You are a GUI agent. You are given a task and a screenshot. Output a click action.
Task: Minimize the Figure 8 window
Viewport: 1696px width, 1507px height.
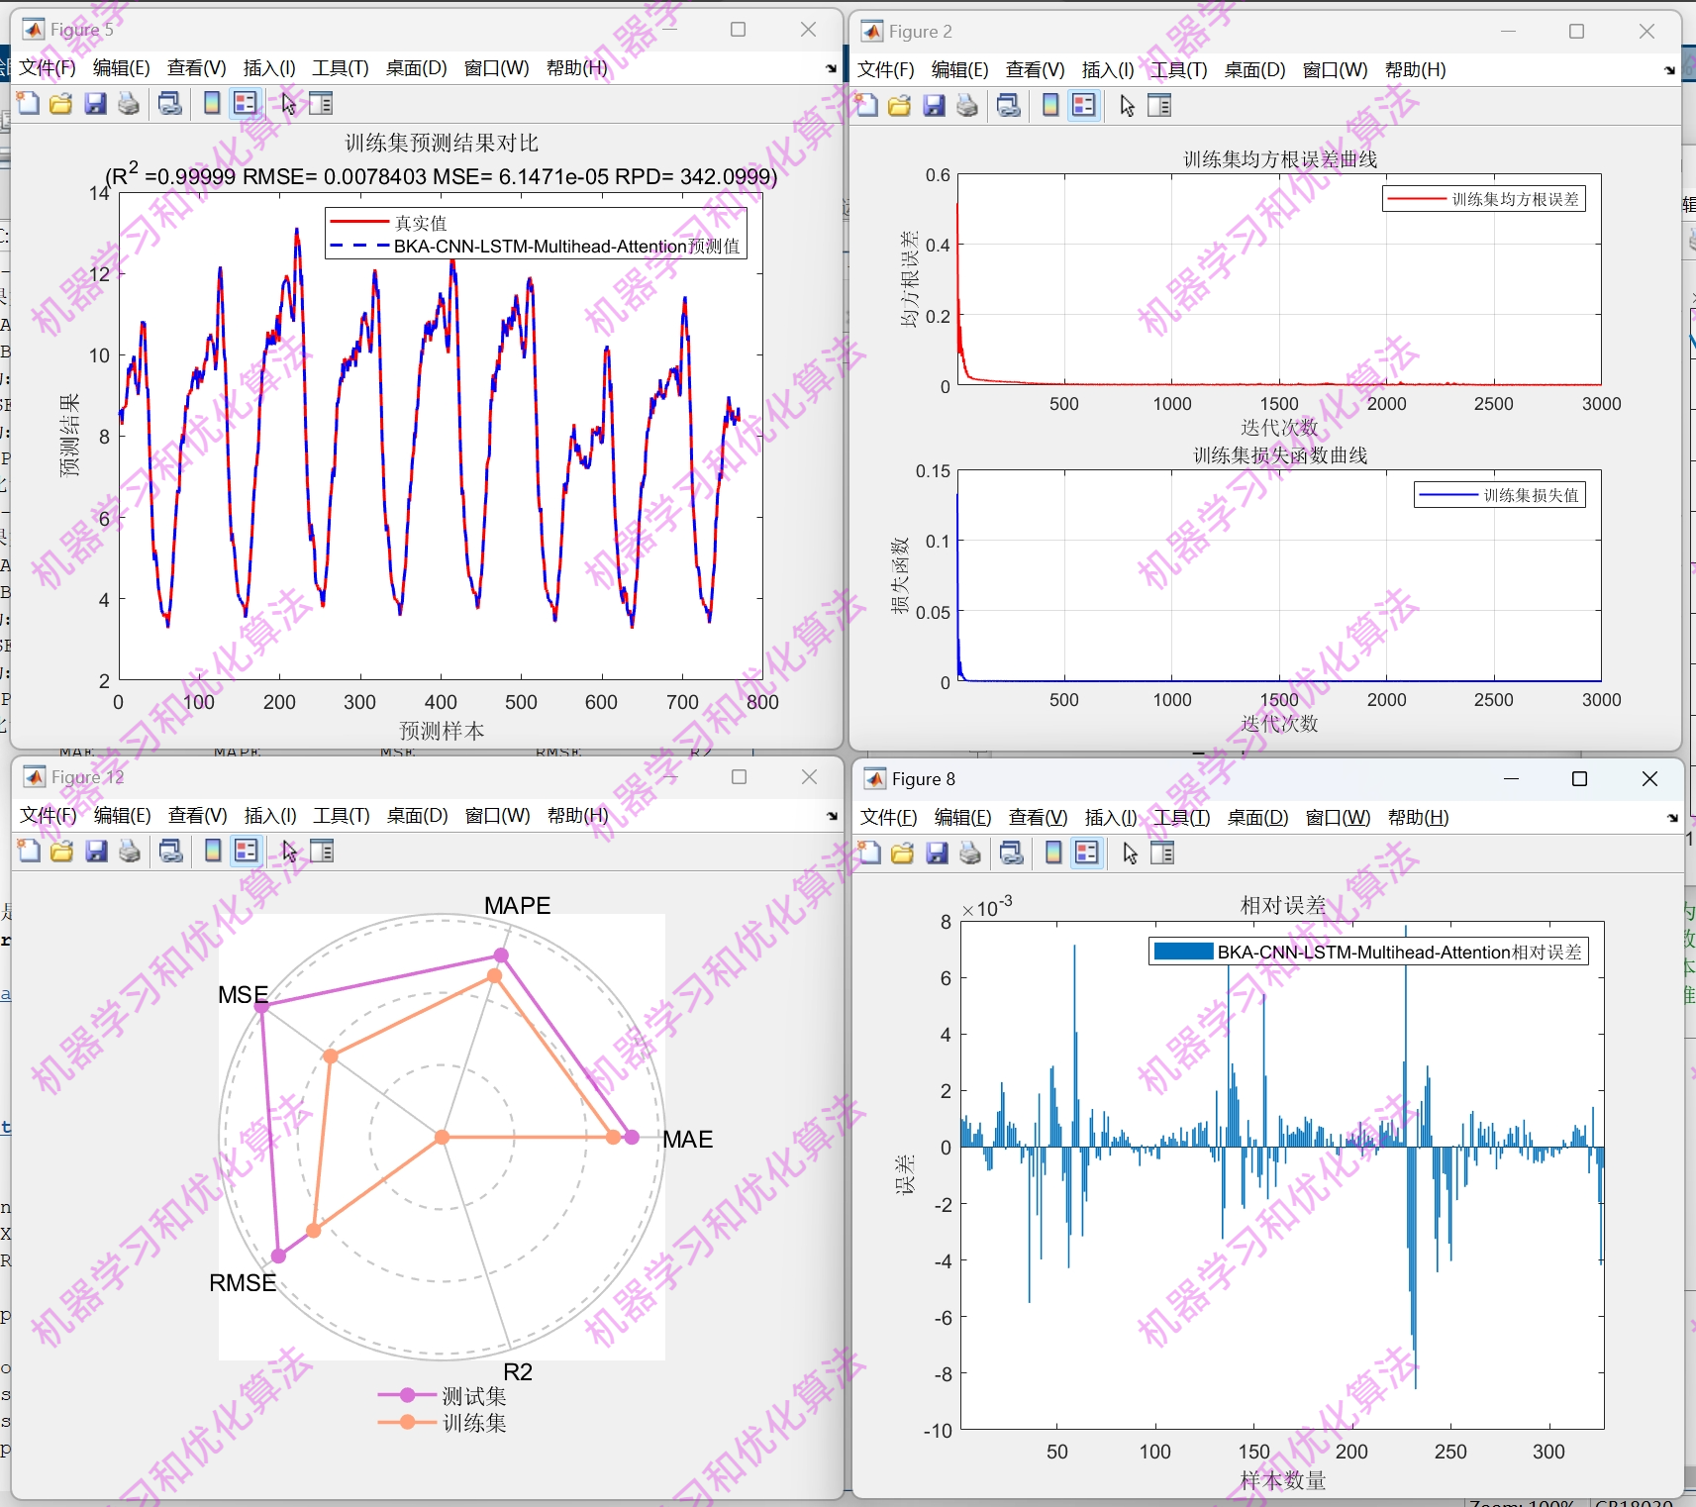[1511, 779]
